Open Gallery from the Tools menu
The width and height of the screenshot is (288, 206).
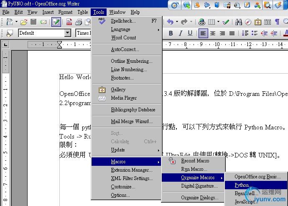tap(127, 90)
